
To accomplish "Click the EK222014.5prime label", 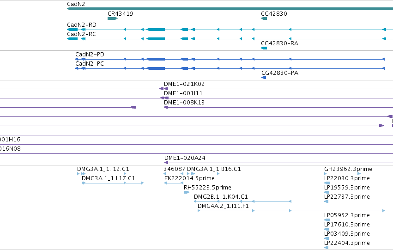I will 189,178.
